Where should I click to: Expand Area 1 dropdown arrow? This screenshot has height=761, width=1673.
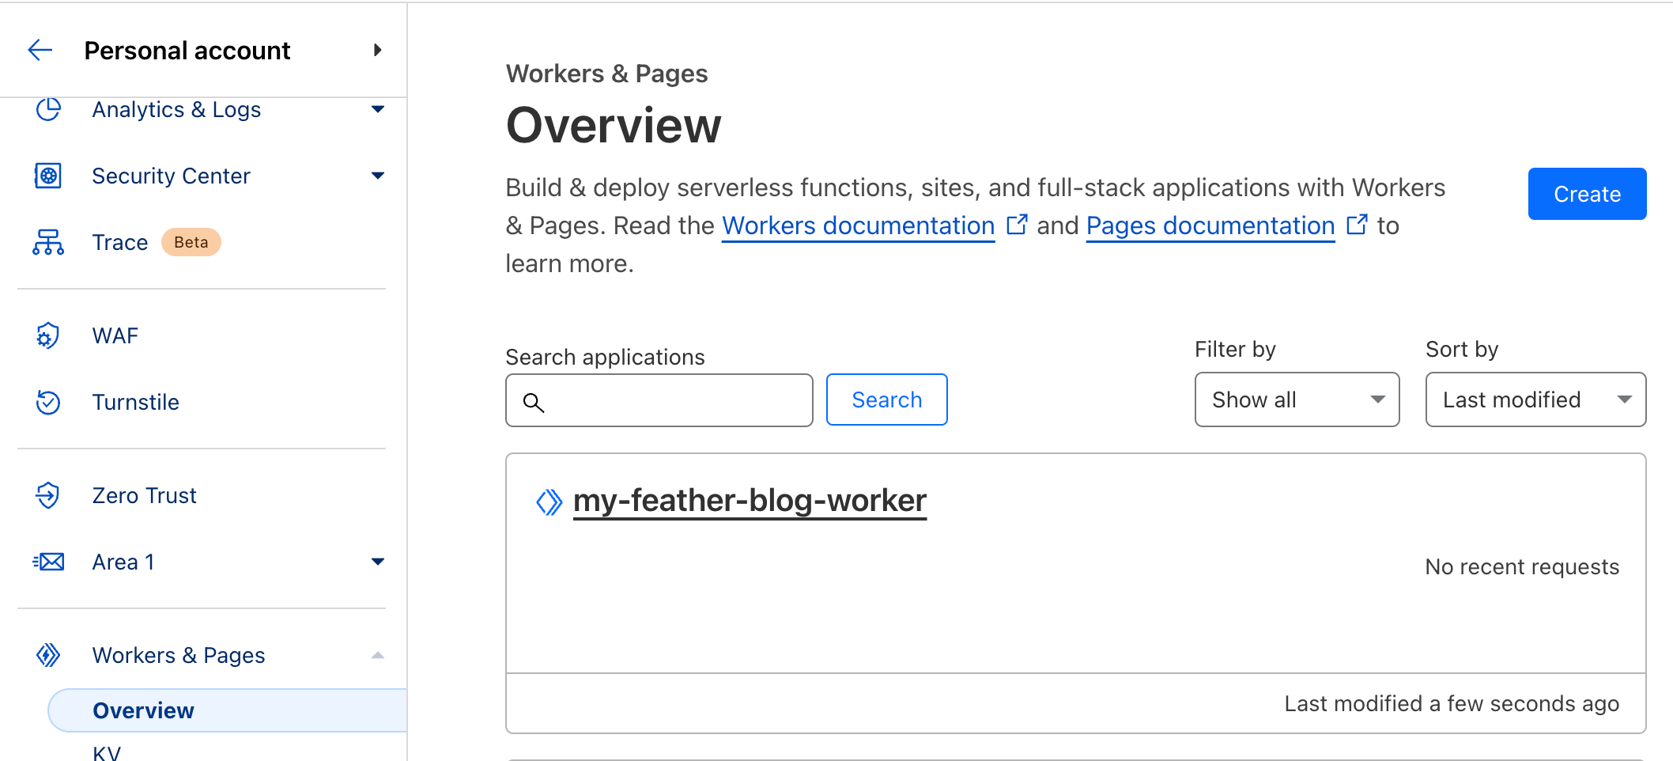tap(378, 562)
